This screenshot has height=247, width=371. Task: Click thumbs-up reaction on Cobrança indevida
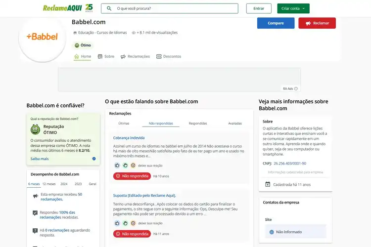click(117, 165)
